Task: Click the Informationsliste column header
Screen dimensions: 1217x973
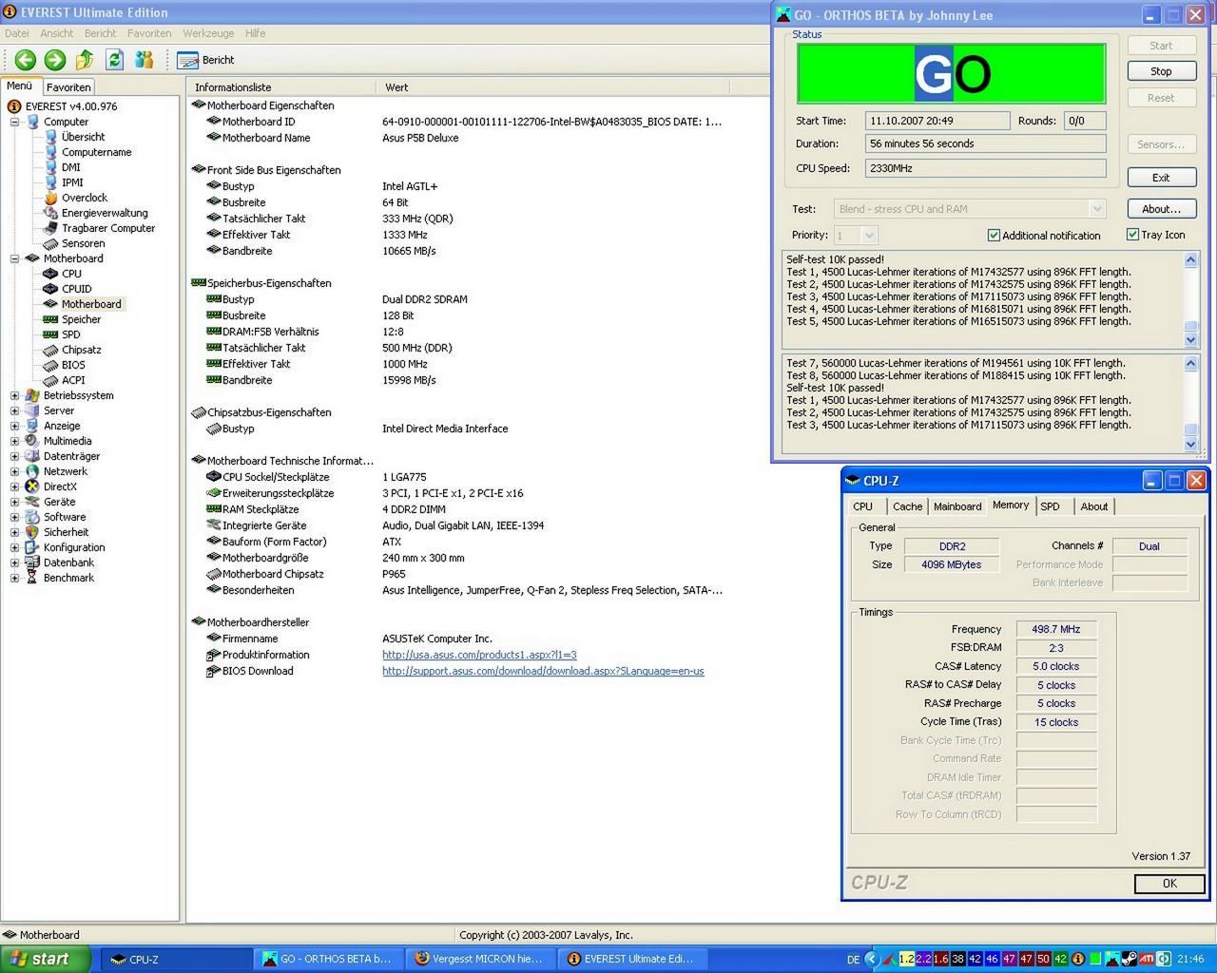Action: point(281,86)
